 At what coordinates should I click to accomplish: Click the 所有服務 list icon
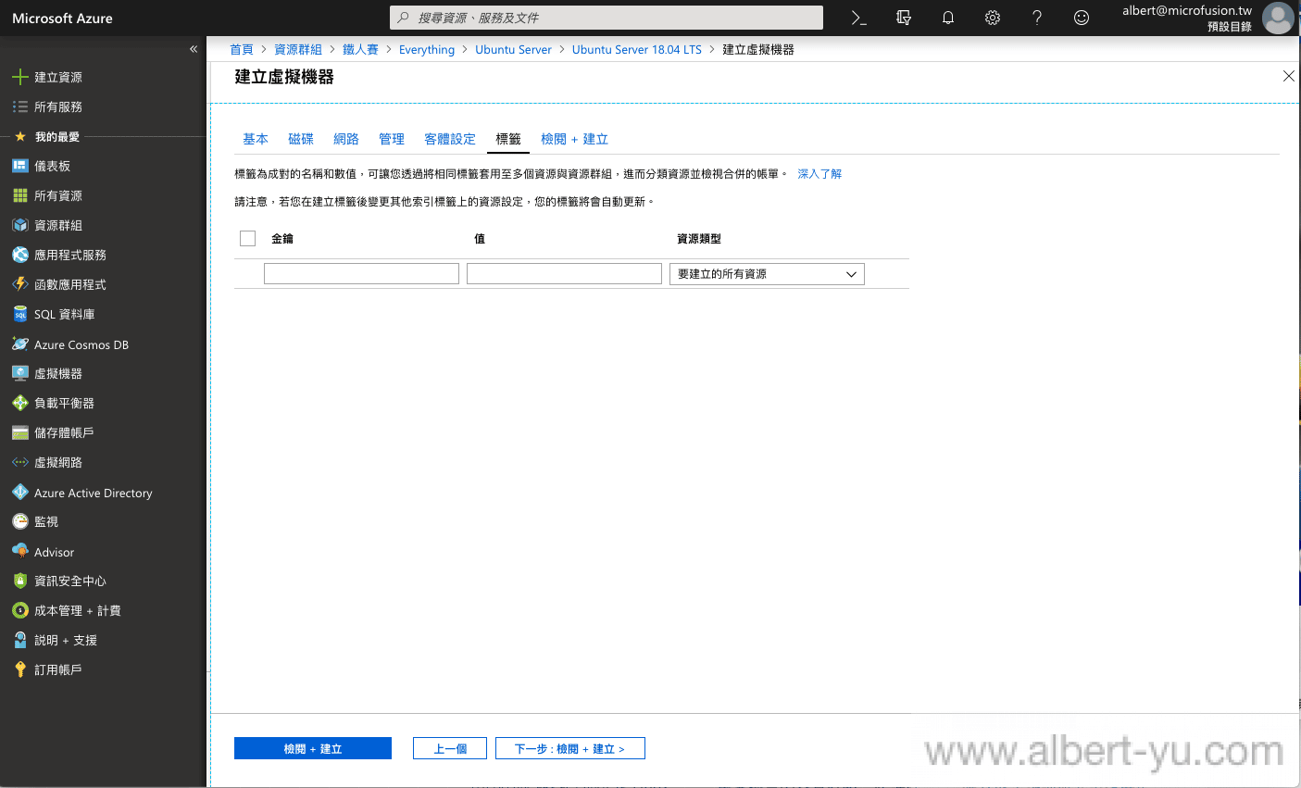click(20, 106)
